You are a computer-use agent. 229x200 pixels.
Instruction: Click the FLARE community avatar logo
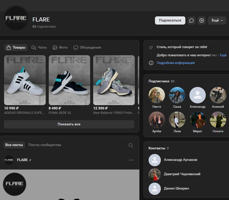tap(16, 18)
